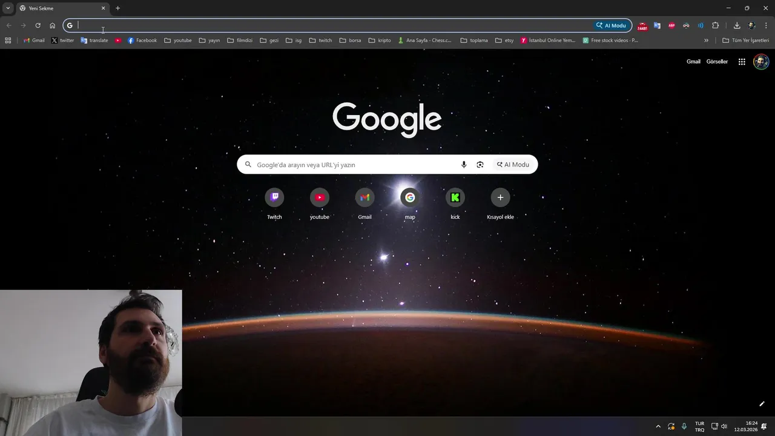The width and height of the screenshot is (775, 436).
Task: Expand the toplama bookmark folder
Action: coord(474,41)
